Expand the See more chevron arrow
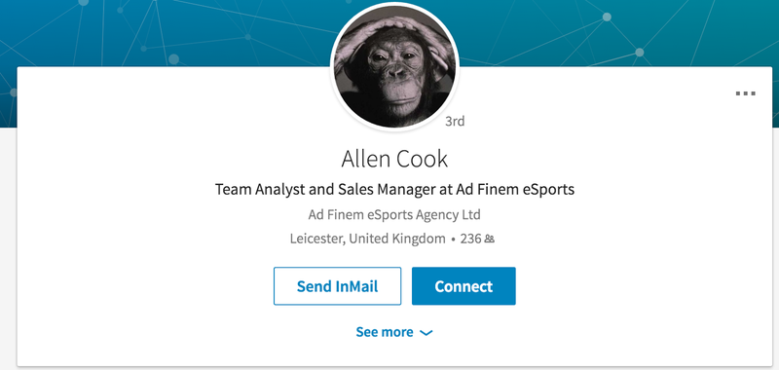The width and height of the screenshot is (779, 370). click(427, 333)
